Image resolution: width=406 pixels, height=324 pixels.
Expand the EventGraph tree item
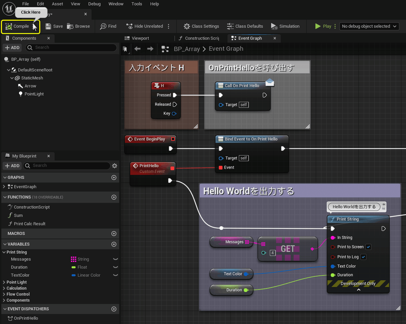click(4, 187)
